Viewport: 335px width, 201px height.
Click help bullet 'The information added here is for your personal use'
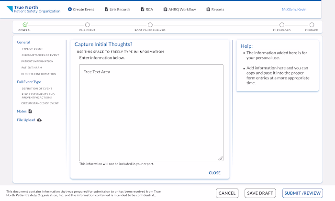point(277,56)
